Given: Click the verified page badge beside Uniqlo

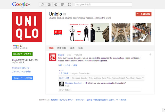Looking at the screenshot, I should tap(65, 14).
